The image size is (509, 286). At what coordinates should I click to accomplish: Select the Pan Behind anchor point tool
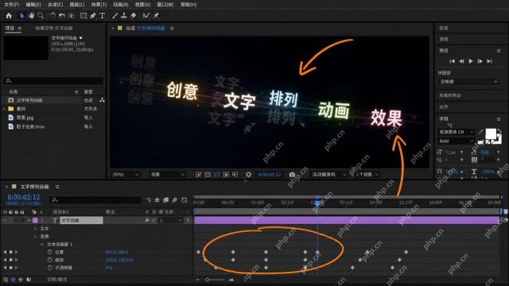point(72,16)
